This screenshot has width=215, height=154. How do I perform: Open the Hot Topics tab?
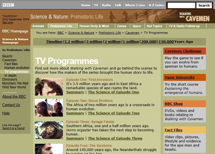[x=154, y=26]
